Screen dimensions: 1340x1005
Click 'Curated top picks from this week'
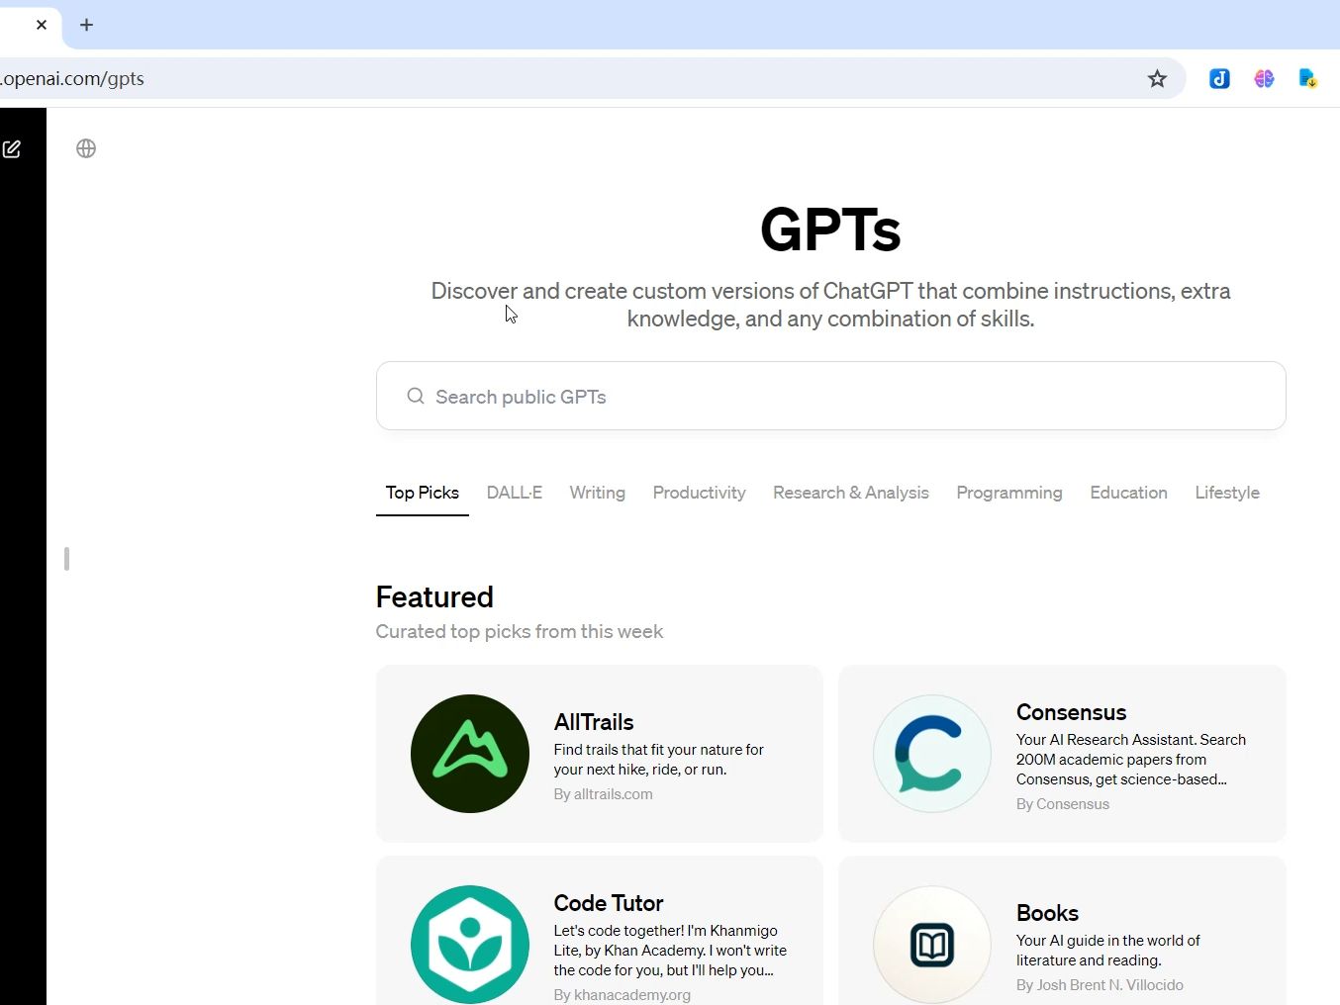click(520, 632)
